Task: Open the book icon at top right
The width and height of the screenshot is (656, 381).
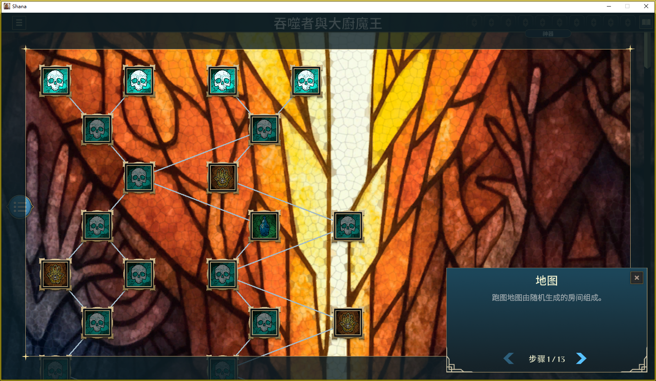Action: point(646,22)
